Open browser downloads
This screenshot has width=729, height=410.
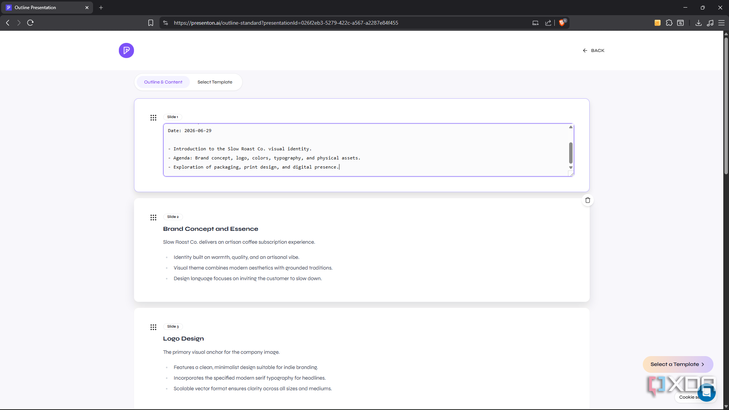(698, 23)
